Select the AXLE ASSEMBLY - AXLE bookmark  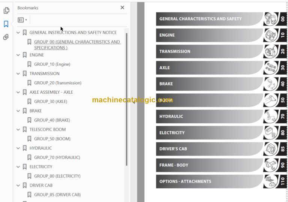pos(51,92)
